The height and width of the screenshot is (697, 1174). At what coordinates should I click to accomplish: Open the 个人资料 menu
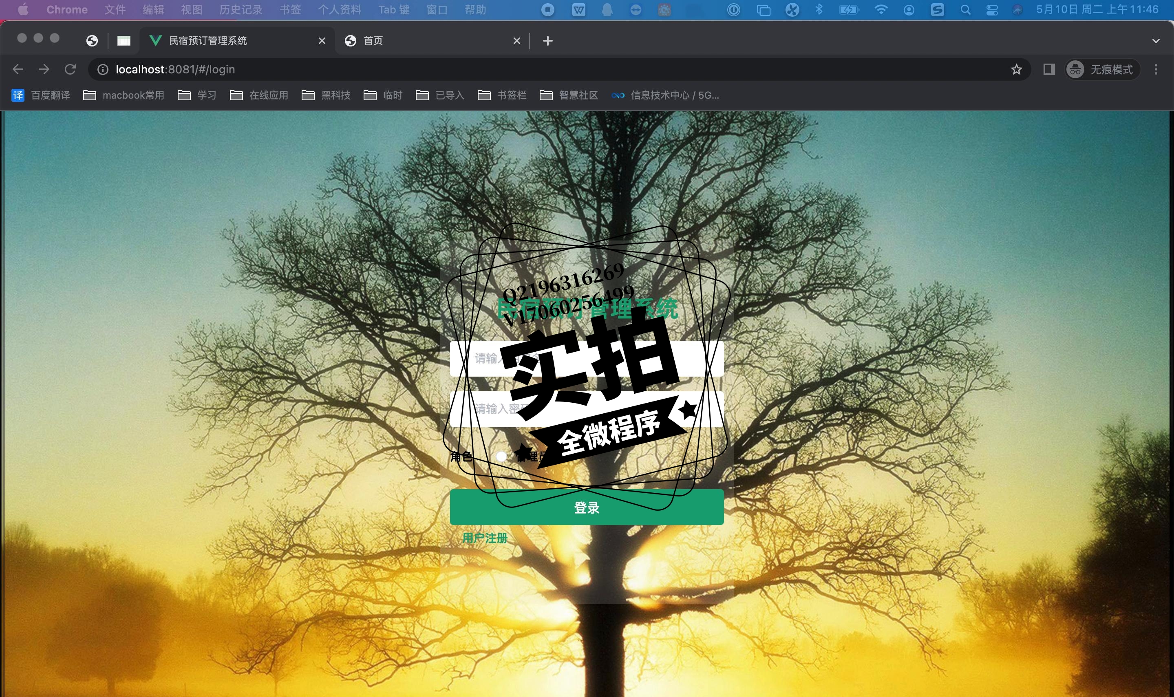tap(340, 9)
